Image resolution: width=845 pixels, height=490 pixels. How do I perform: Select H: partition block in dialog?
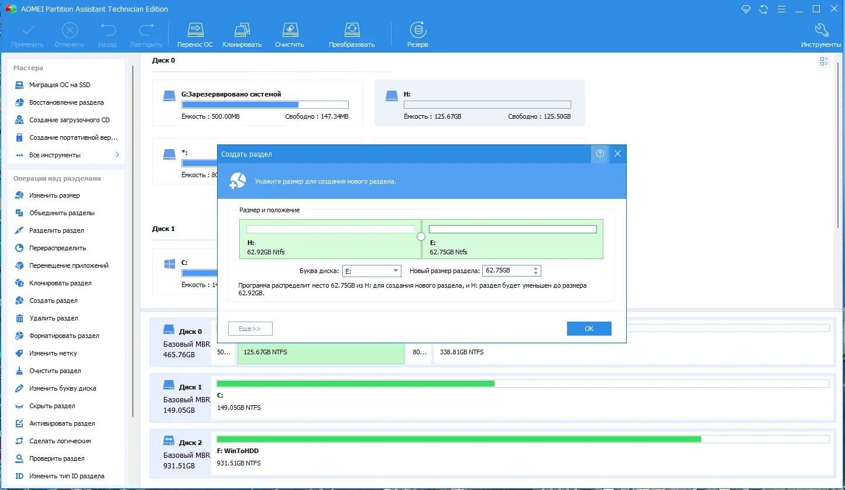(330, 239)
